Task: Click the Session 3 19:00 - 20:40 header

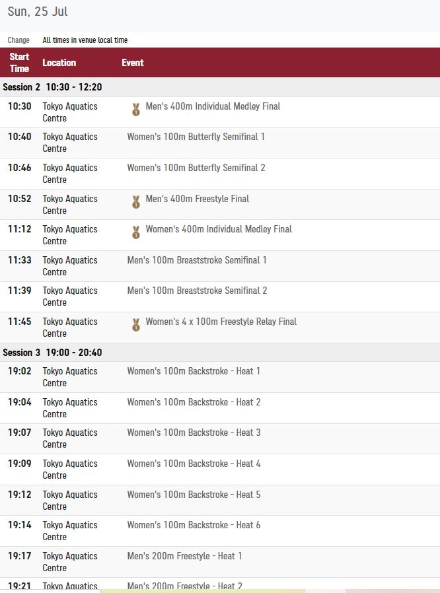Action: tap(220, 353)
